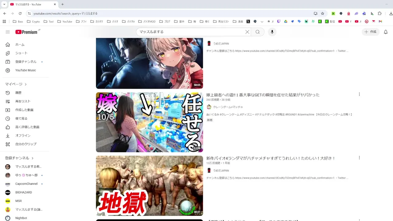Open the notifications bell
393x221 pixels.
pos(386,32)
